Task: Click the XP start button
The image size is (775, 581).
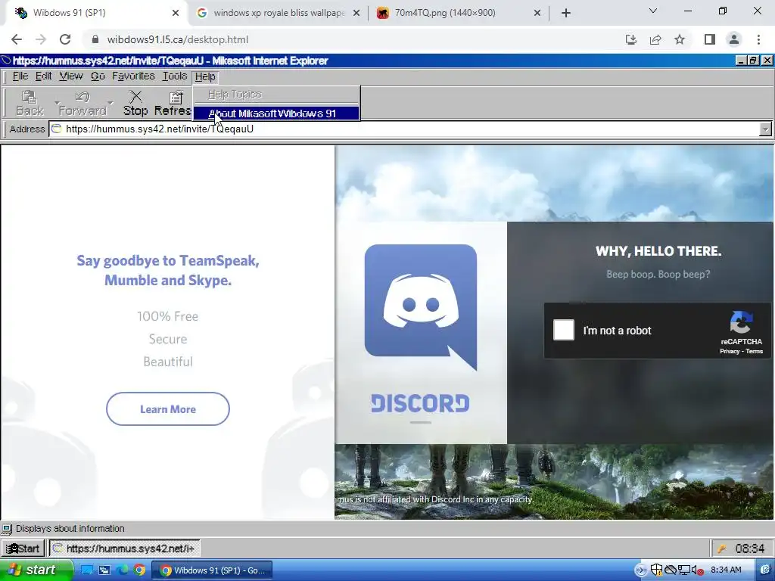Action: point(36,570)
